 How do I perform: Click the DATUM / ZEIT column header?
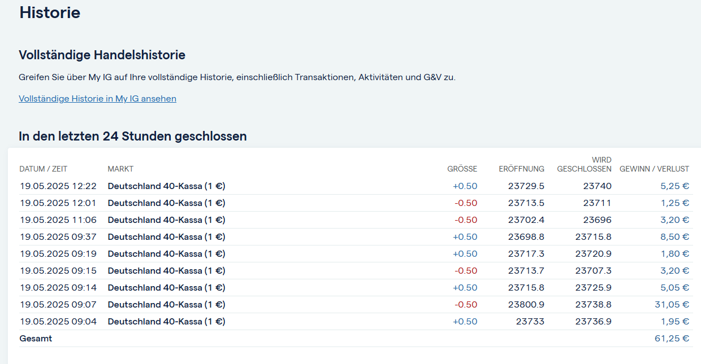pyautogui.click(x=43, y=169)
